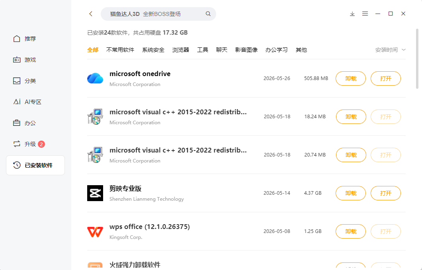This screenshot has height=270, width=422.
Task: Select the 全部 filter tab
Action: tap(93, 50)
